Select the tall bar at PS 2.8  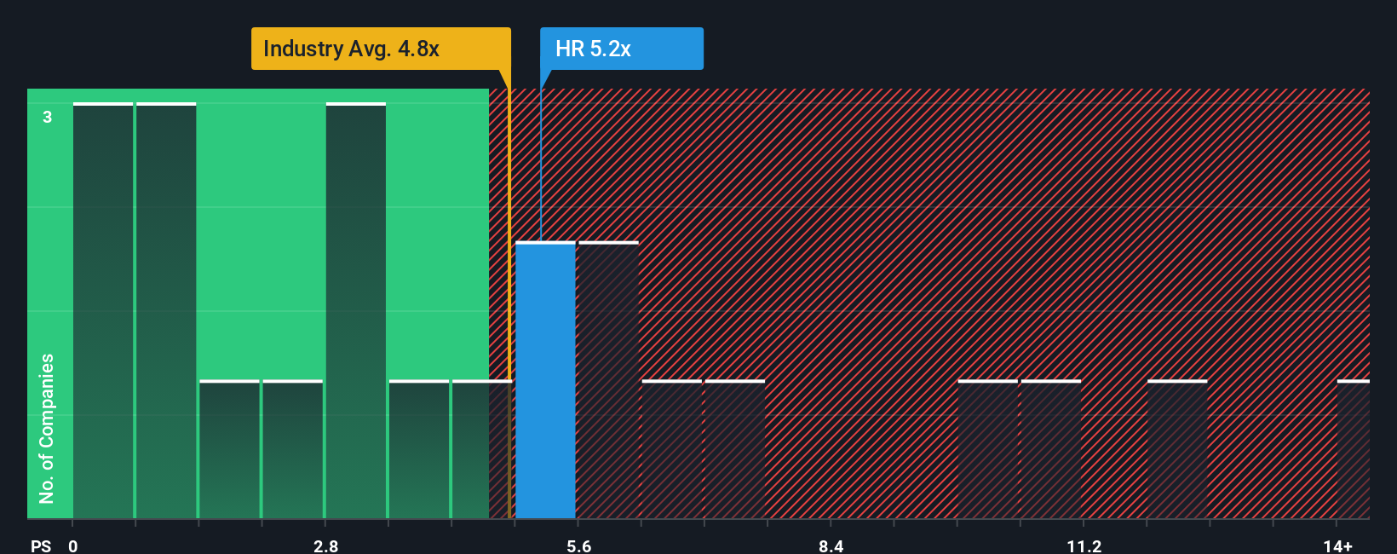(356, 310)
